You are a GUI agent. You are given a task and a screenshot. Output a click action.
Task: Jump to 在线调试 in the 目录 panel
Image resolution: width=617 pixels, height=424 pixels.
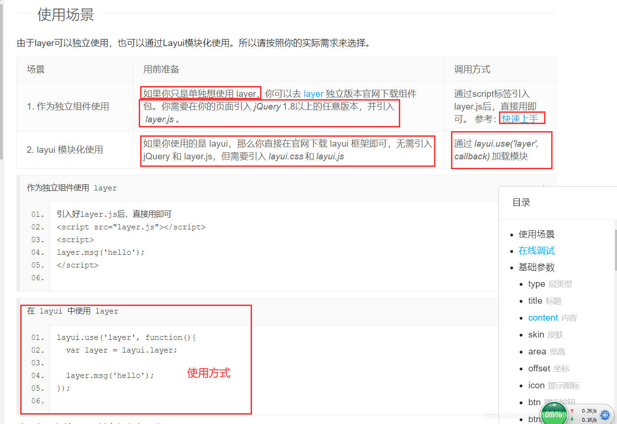tap(537, 251)
